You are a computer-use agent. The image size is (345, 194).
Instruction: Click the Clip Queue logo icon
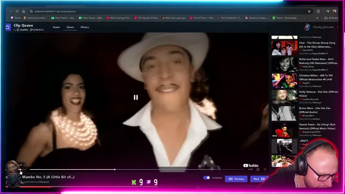click(x=8, y=27)
